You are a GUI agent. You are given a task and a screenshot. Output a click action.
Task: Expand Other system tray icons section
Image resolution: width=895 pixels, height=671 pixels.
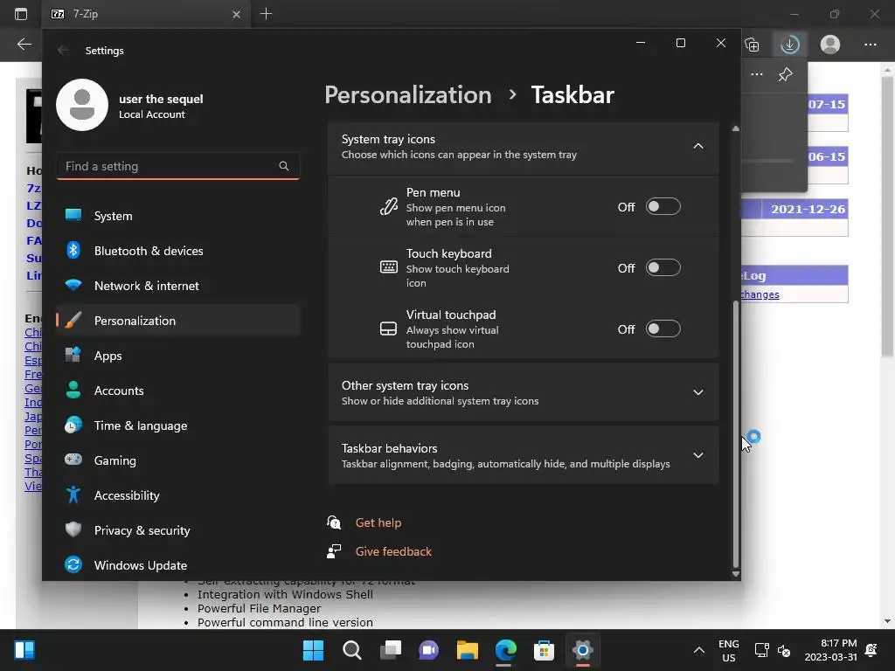click(523, 392)
